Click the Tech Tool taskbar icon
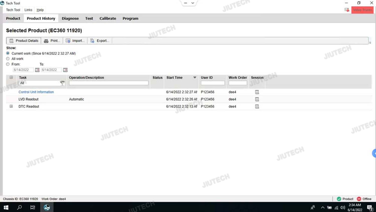 (x=47, y=207)
